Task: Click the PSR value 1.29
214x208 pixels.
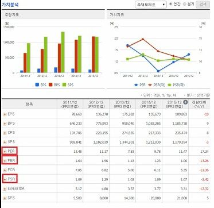Action: tap(105, 179)
